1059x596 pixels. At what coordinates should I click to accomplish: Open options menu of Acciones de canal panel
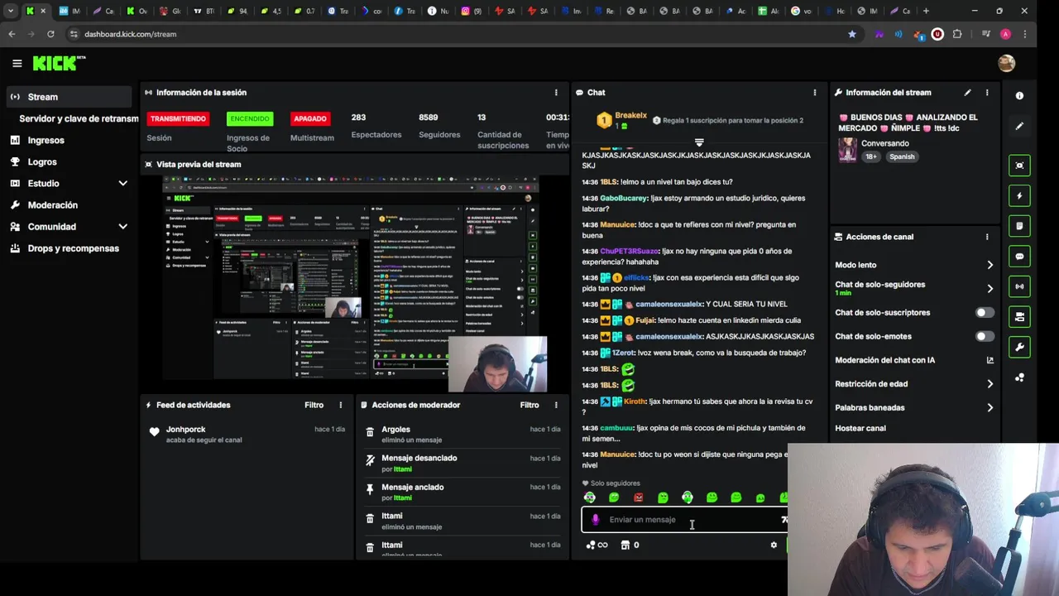[x=986, y=237]
